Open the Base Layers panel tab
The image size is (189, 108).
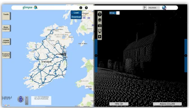coord(6,28)
